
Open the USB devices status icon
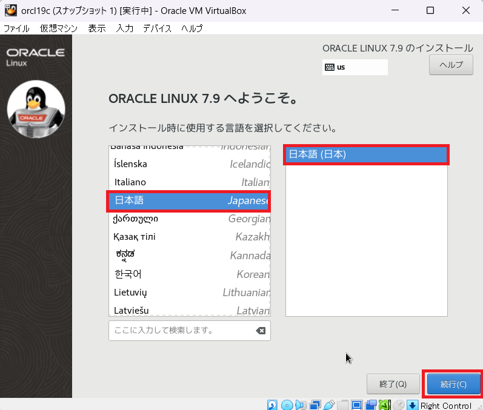(x=329, y=405)
